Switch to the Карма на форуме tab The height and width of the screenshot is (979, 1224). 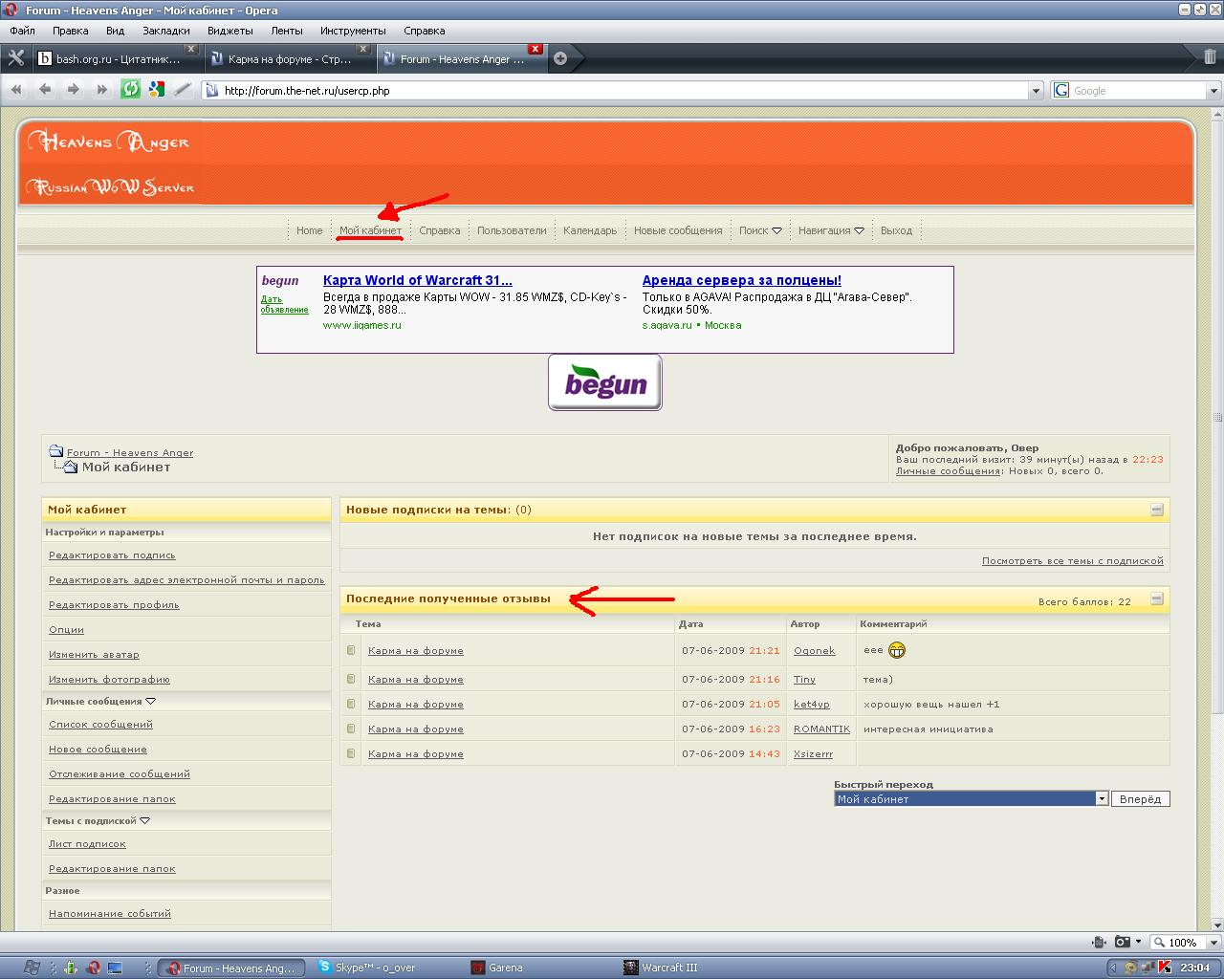289,58
